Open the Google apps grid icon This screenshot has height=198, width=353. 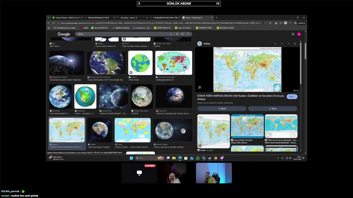pyautogui.click(x=293, y=34)
